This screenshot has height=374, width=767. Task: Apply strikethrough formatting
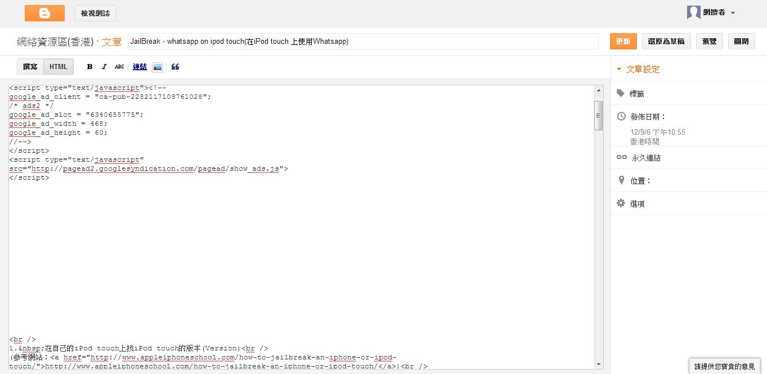(x=119, y=67)
